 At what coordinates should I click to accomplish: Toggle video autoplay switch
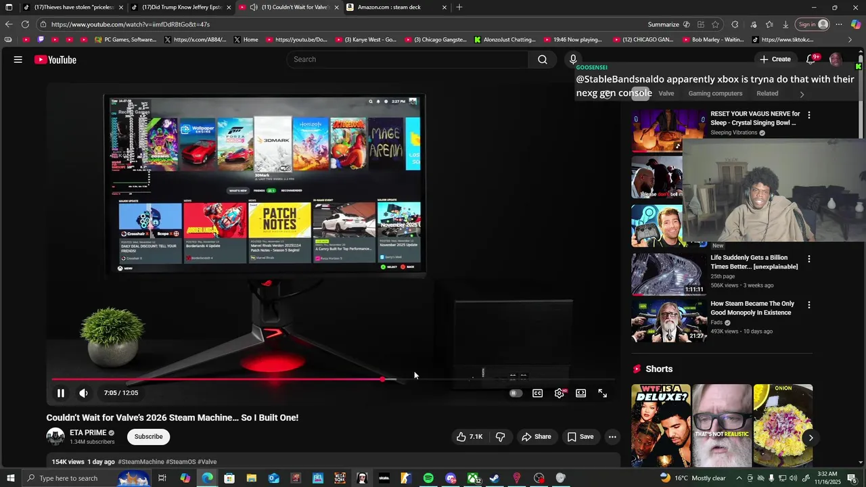(x=516, y=393)
